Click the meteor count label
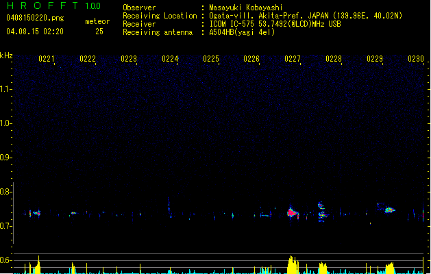 pos(97,21)
